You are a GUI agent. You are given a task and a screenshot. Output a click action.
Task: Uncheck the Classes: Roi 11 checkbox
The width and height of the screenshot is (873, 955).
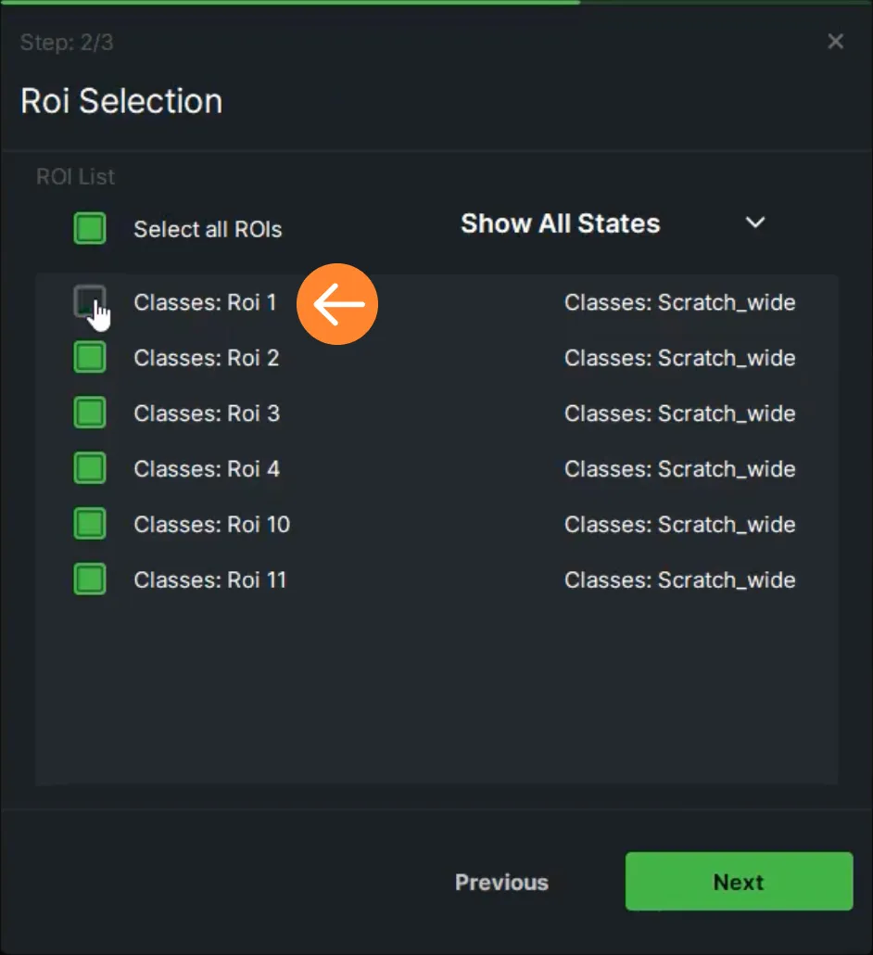coord(90,579)
